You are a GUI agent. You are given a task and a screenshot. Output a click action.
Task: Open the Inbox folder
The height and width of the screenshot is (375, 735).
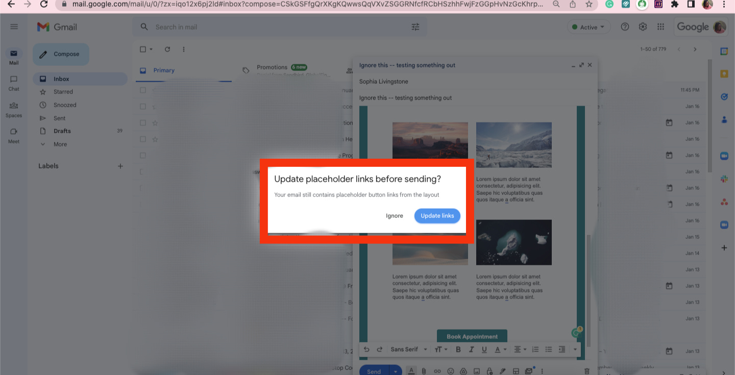pyautogui.click(x=80, y=79)
